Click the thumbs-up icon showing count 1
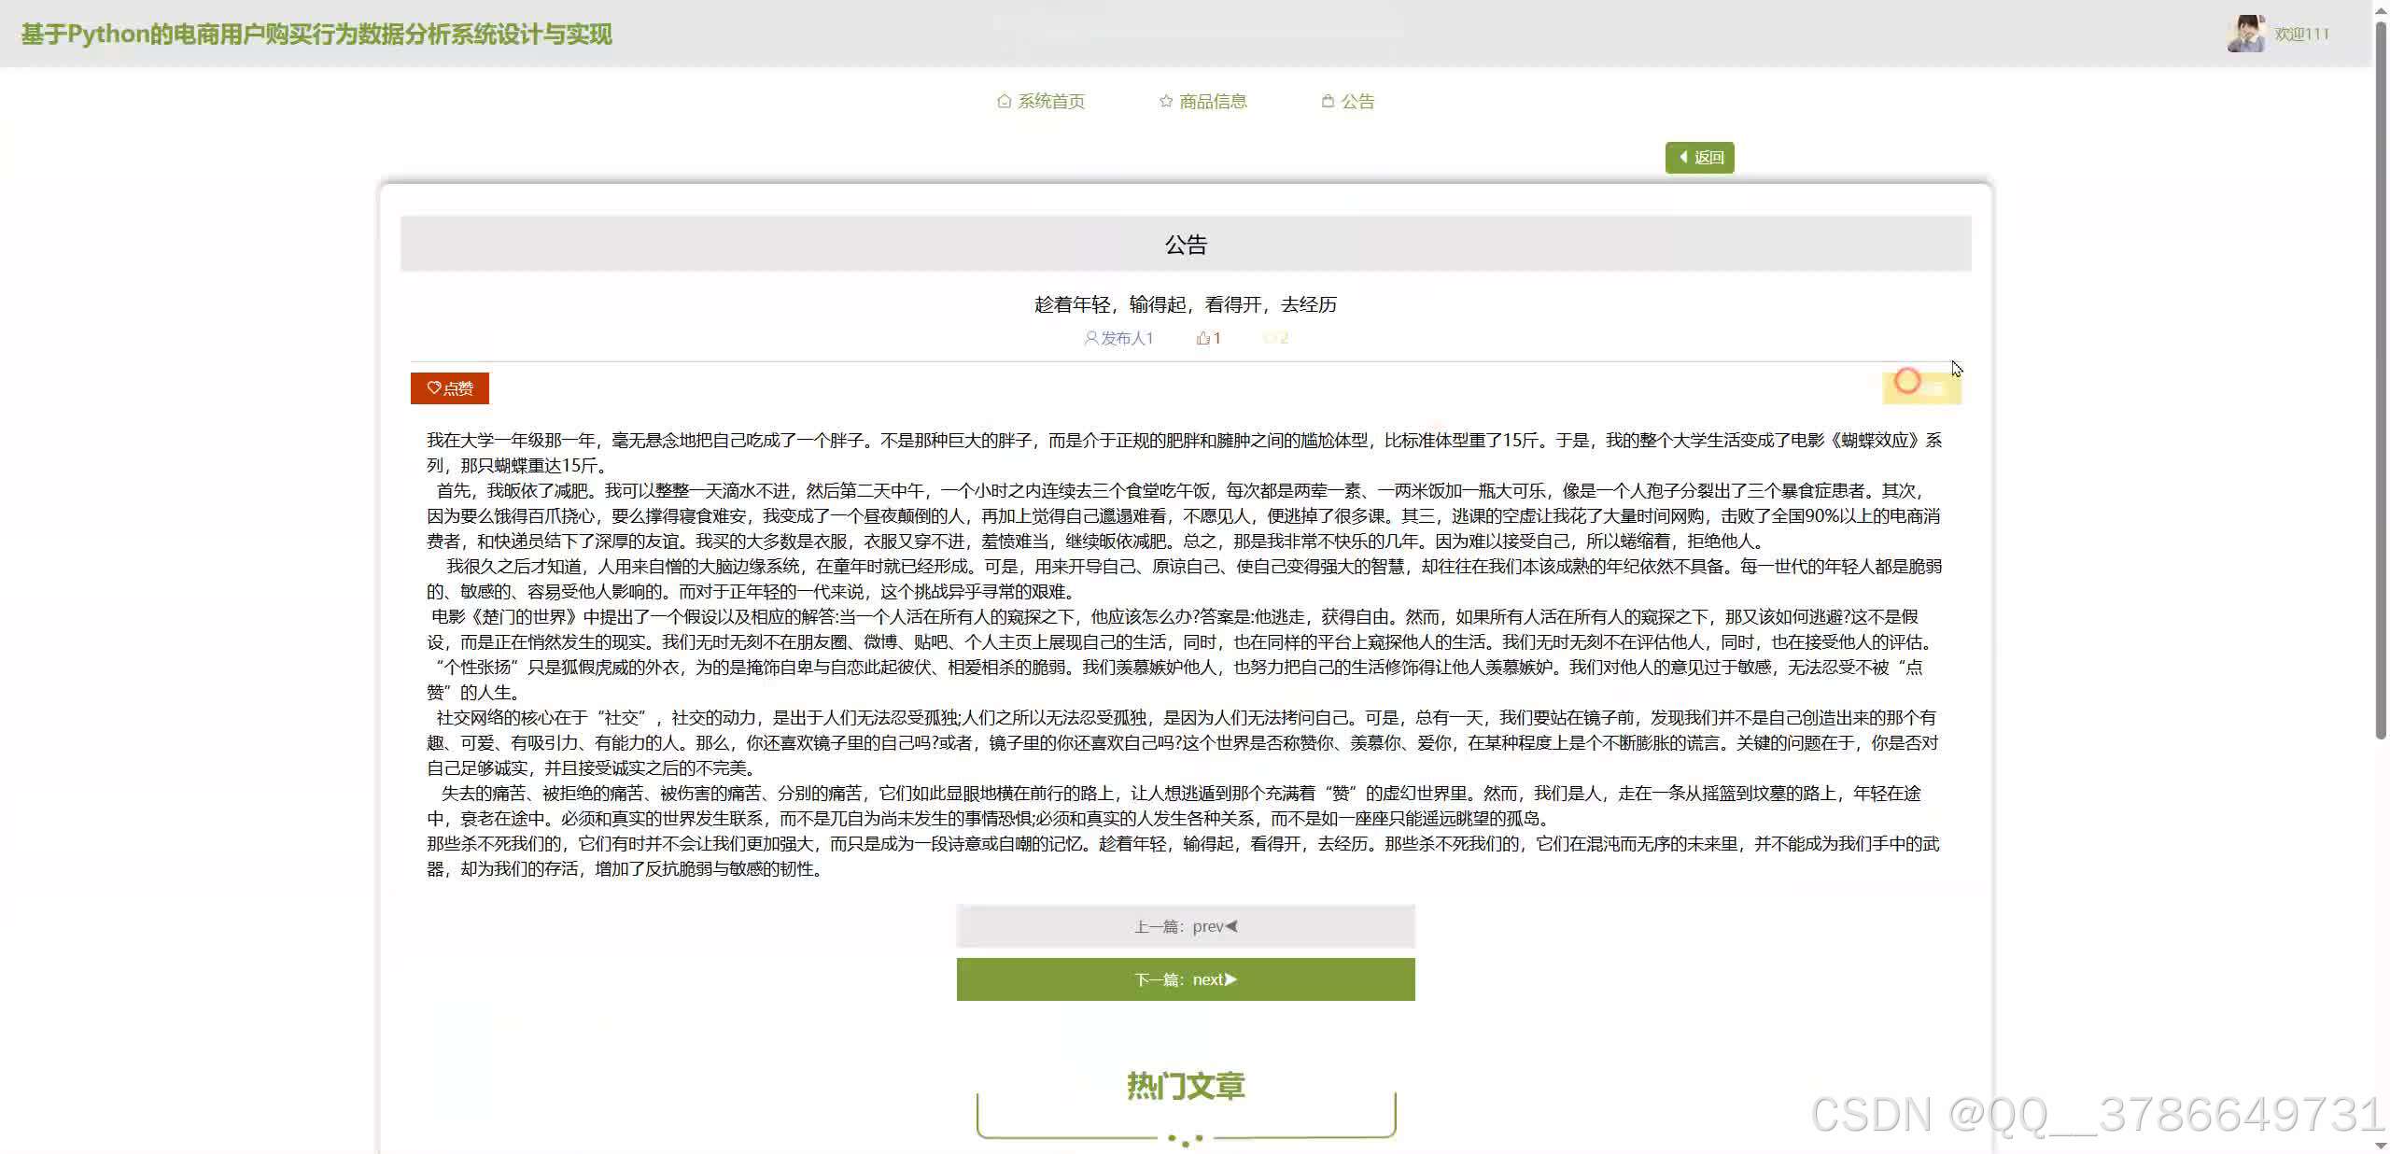The image size is (2390, 1154). tap(1202, 337)
